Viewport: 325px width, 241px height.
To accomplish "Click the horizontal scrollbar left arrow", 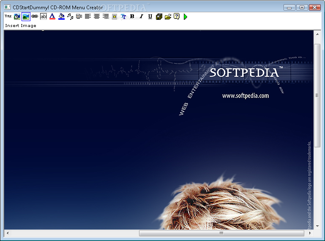I will [8, 233].
